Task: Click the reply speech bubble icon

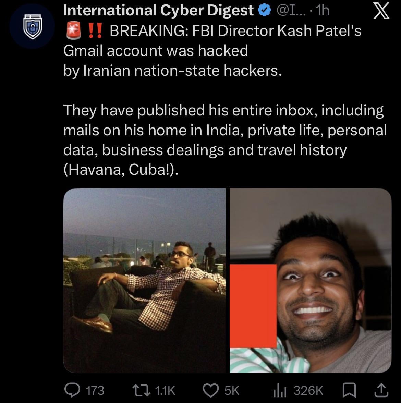Action: pyautogui.click(x=72, y=390)
